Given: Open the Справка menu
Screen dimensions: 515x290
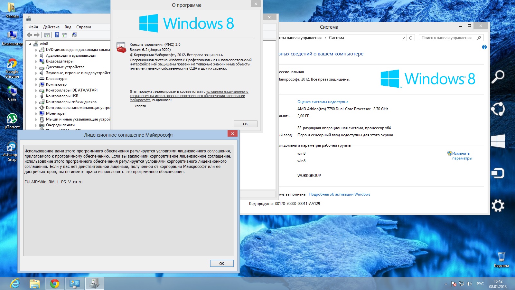Looking at the screenshot, I should click(84, 27).
